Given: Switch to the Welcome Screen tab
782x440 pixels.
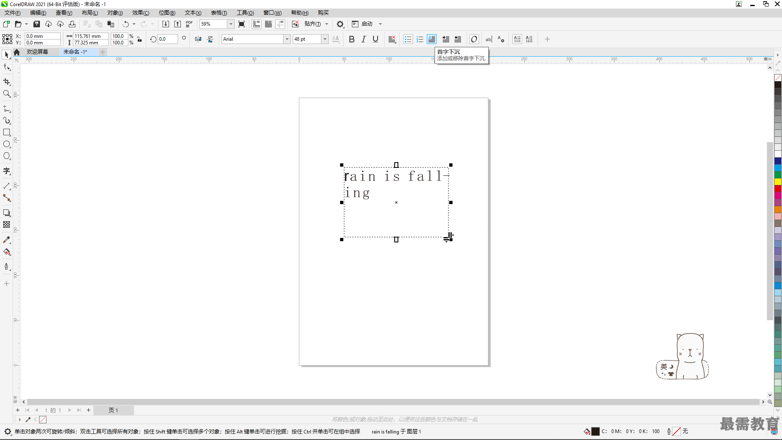Looking at the screenshot, I should click(37, 52).
